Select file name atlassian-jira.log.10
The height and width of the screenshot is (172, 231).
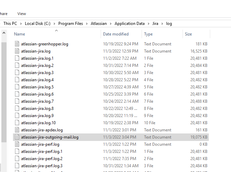(x=39, y=123)
